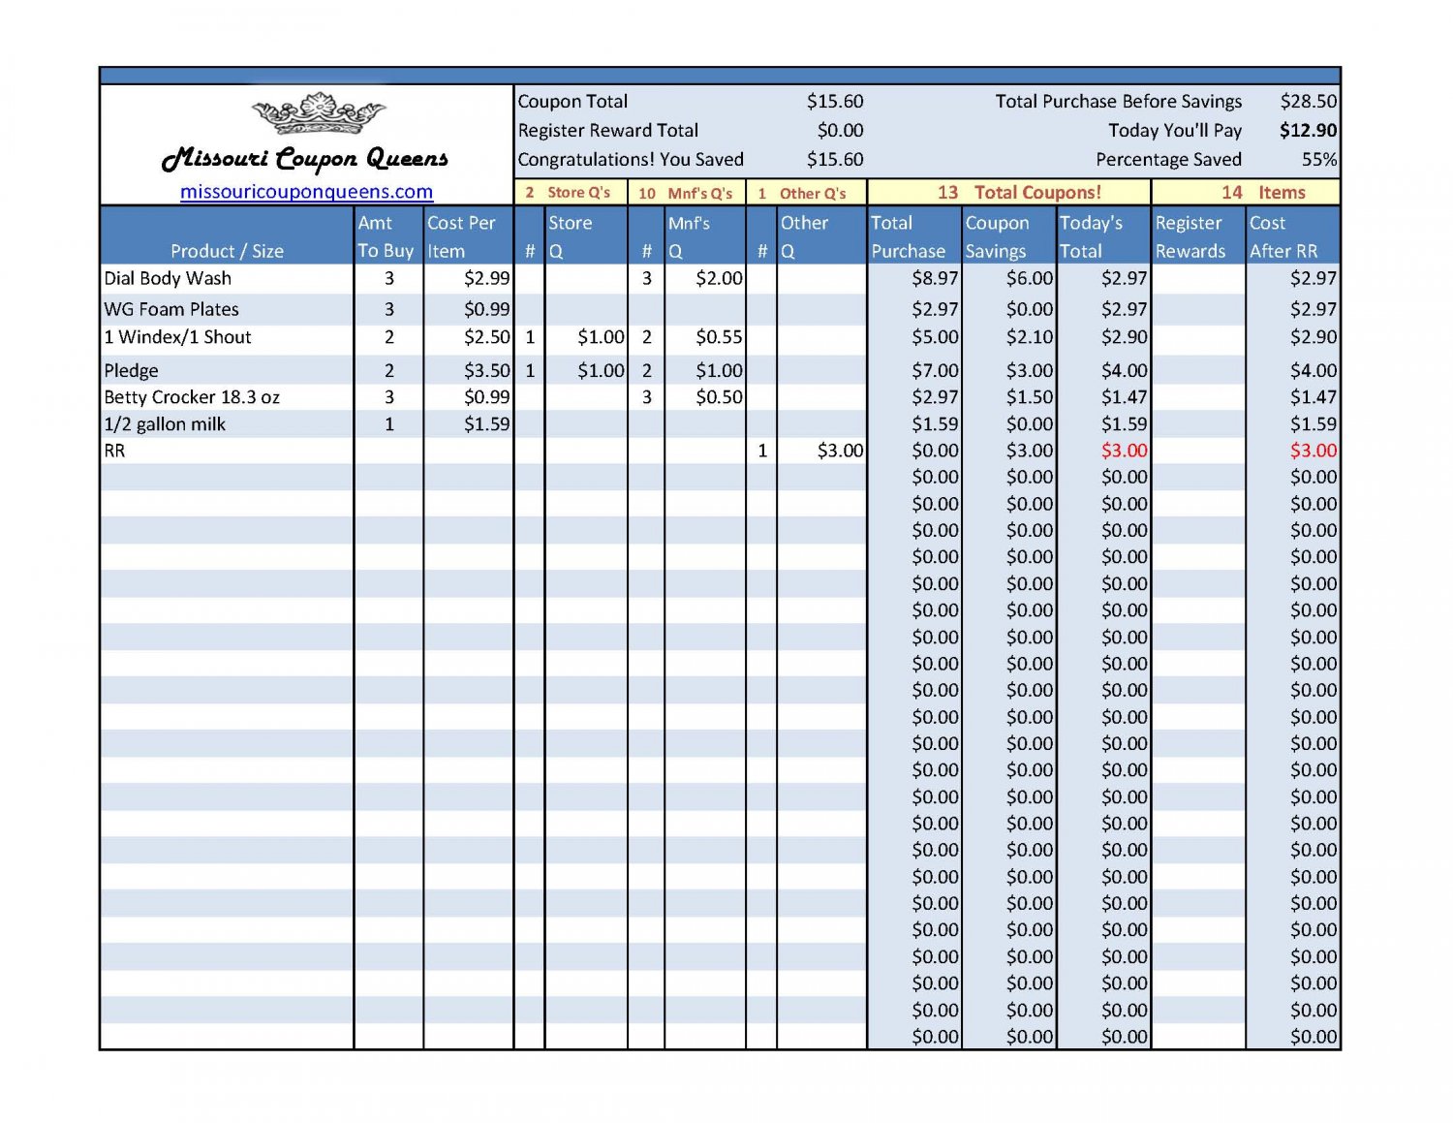The image size is (1453, 1123).
Task: Click the $28.50 total purchase value
Action: pyautogui.click(x=1309, y=101)
